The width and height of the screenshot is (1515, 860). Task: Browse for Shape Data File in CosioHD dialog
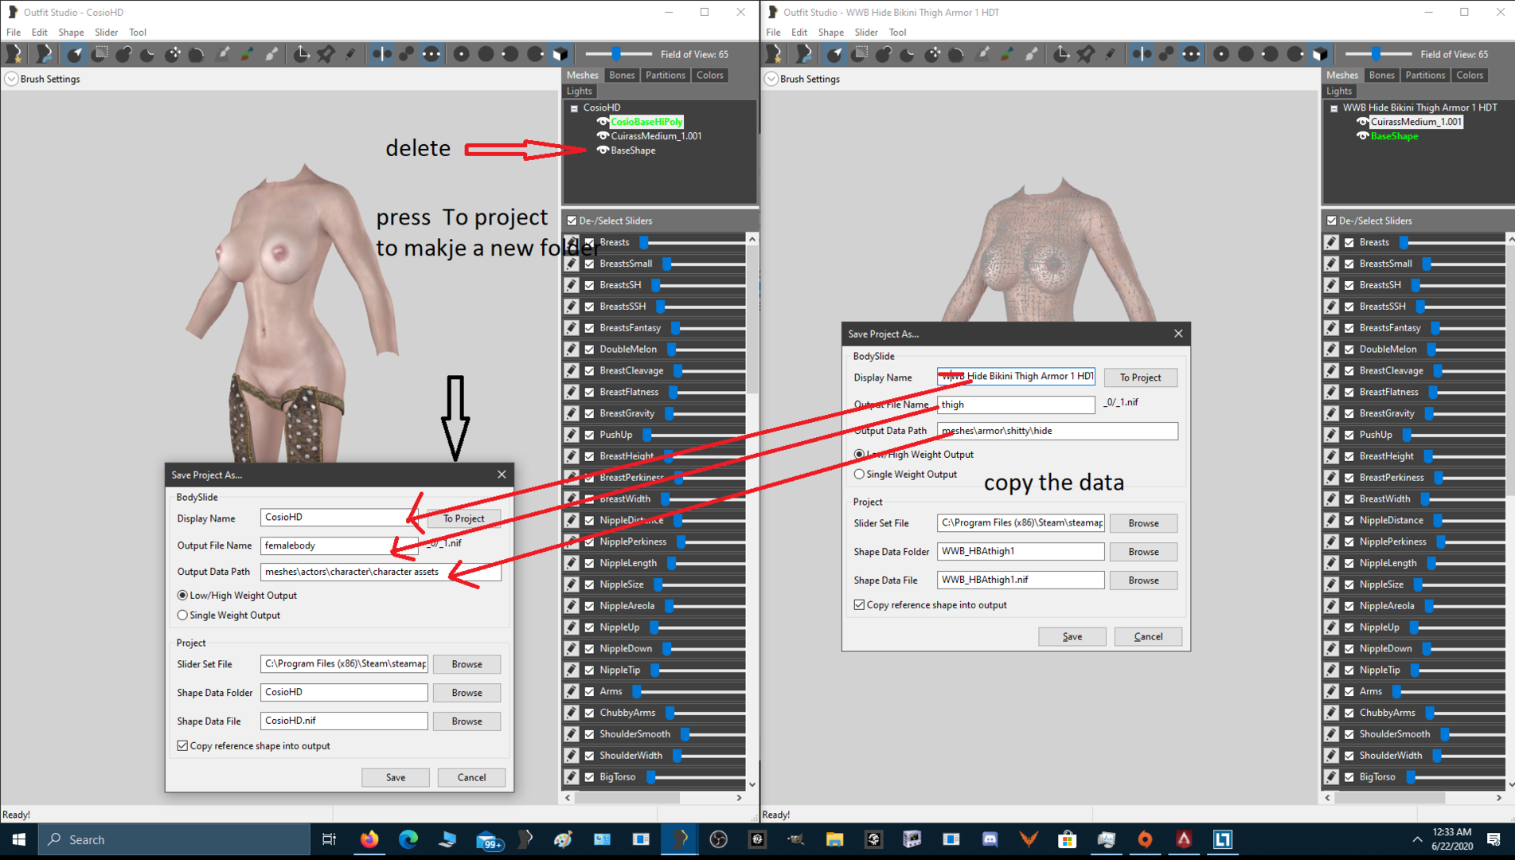(467, 721)
